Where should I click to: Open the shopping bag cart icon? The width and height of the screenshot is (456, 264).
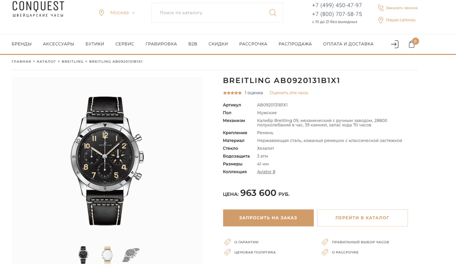411,44
